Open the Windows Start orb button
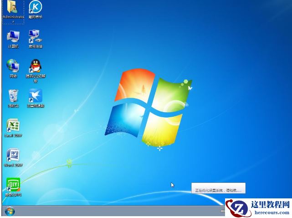Viewport: 292px width, 218px height. (10, 211)
